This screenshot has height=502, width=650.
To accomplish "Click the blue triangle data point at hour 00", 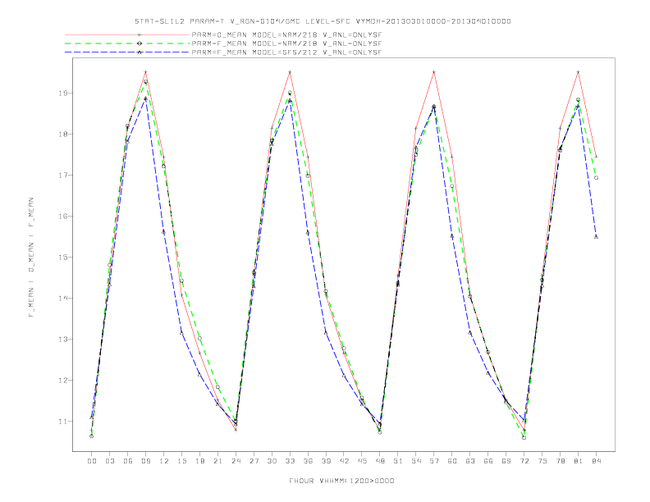I will tap(92, 417).
